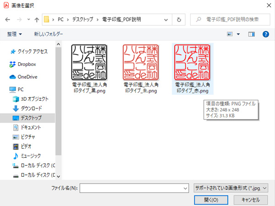Click the 開く(O) button
275x206 pixels.
(x=211, y=200)
